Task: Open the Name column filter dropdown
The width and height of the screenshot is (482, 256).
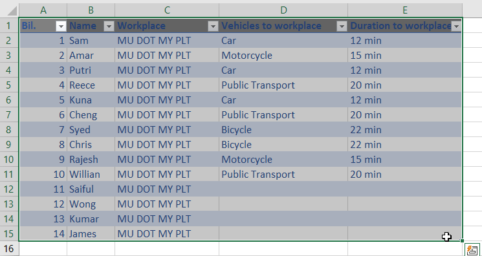Action: click(109, 27)
